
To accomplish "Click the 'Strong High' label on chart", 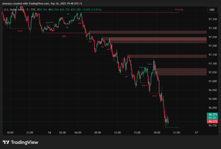I will 179,10.
